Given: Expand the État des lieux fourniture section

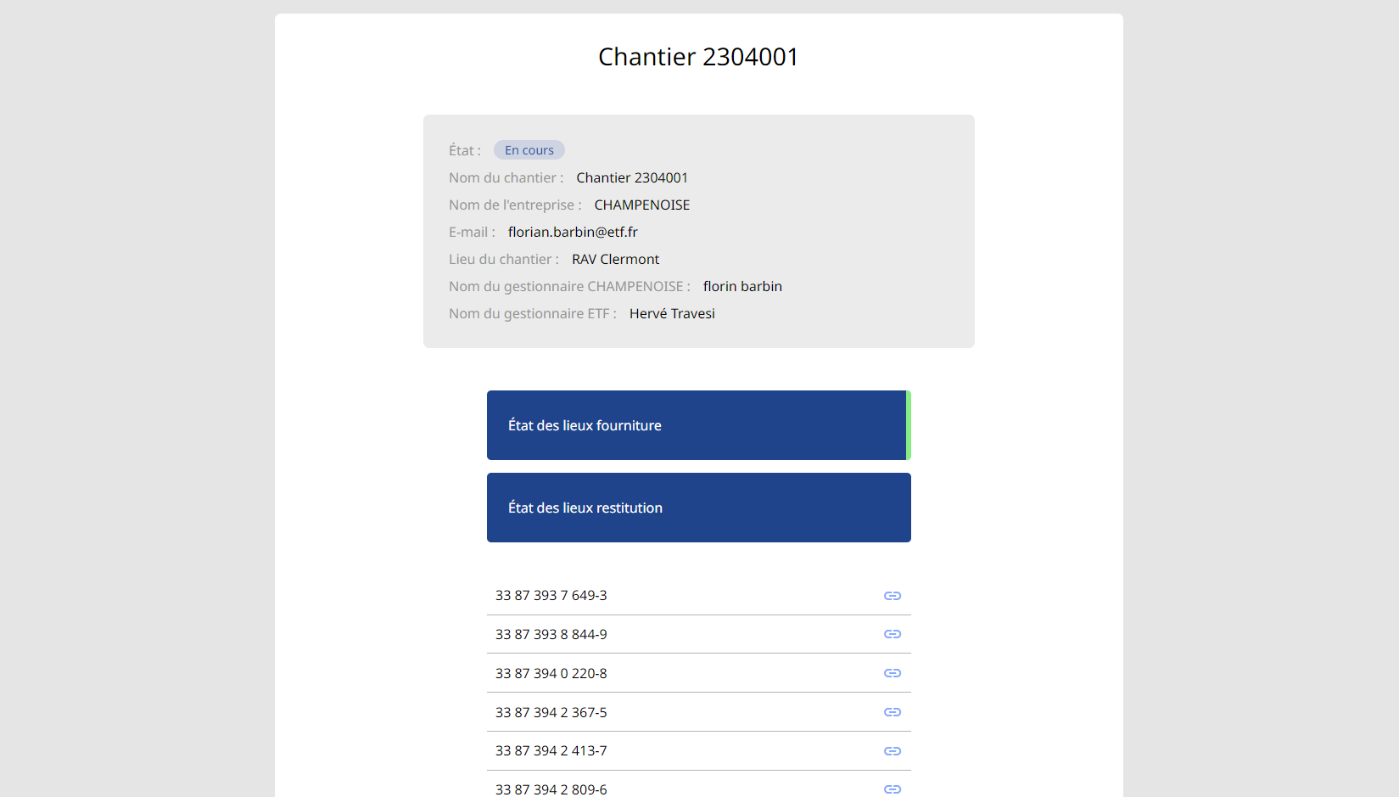Looking at the screenshot, I should coord(697,425).
